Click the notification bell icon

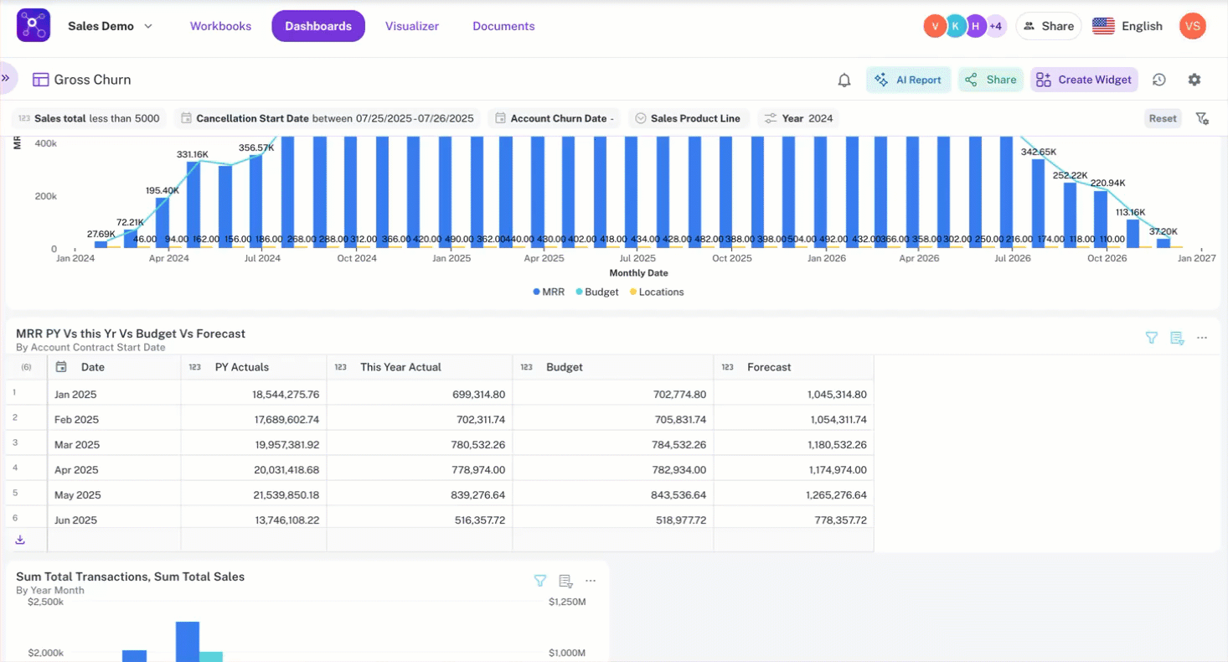click(844, 80)
